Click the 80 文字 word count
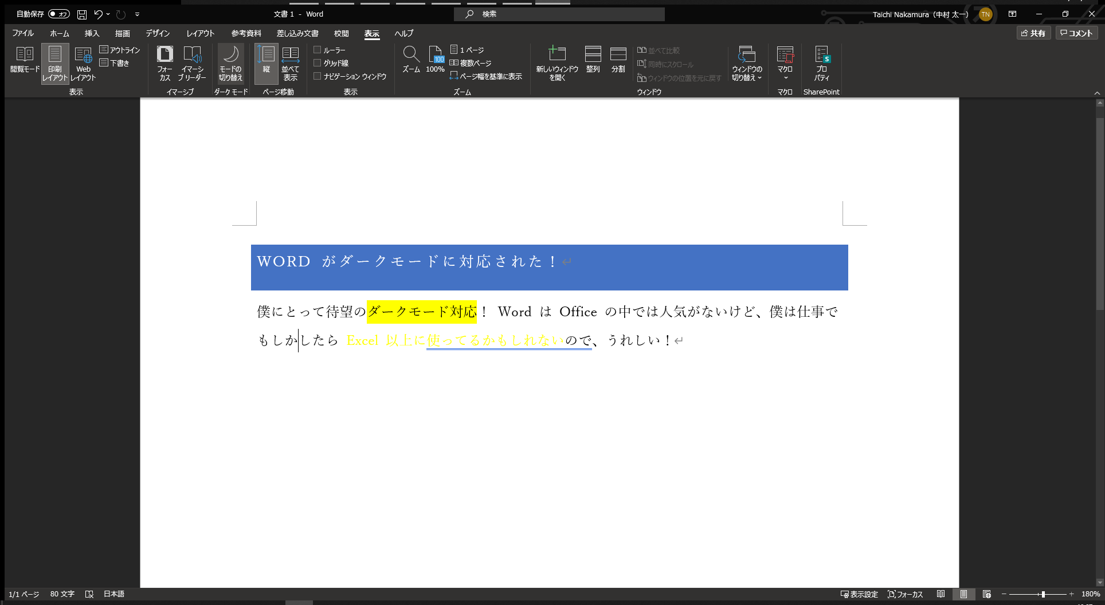The height and width of the screenshot is (605, 1105). (x=62, y=594)
